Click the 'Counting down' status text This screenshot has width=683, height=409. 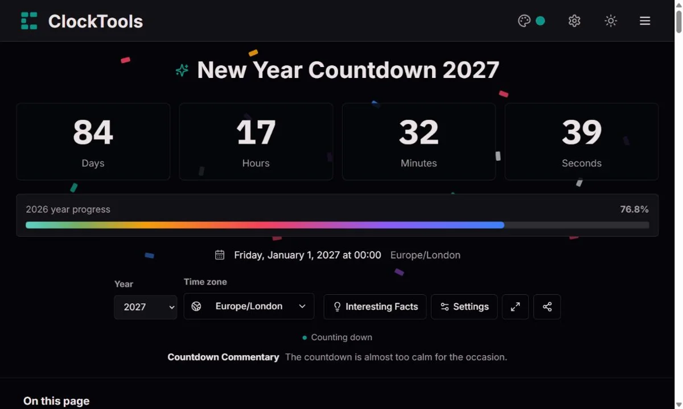(341, 337)
